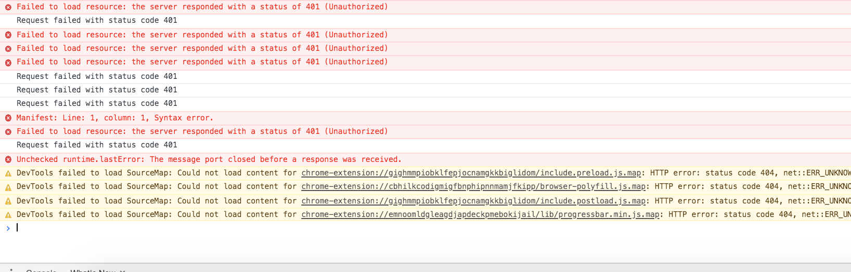This screenshot has height=272, width=851.
Task: Click error icon next to Unchecked runtime.lastError
Action: [x=8, y=159]
